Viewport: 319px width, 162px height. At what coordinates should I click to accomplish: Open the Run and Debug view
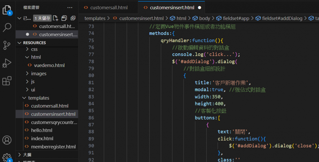point(7,63)
